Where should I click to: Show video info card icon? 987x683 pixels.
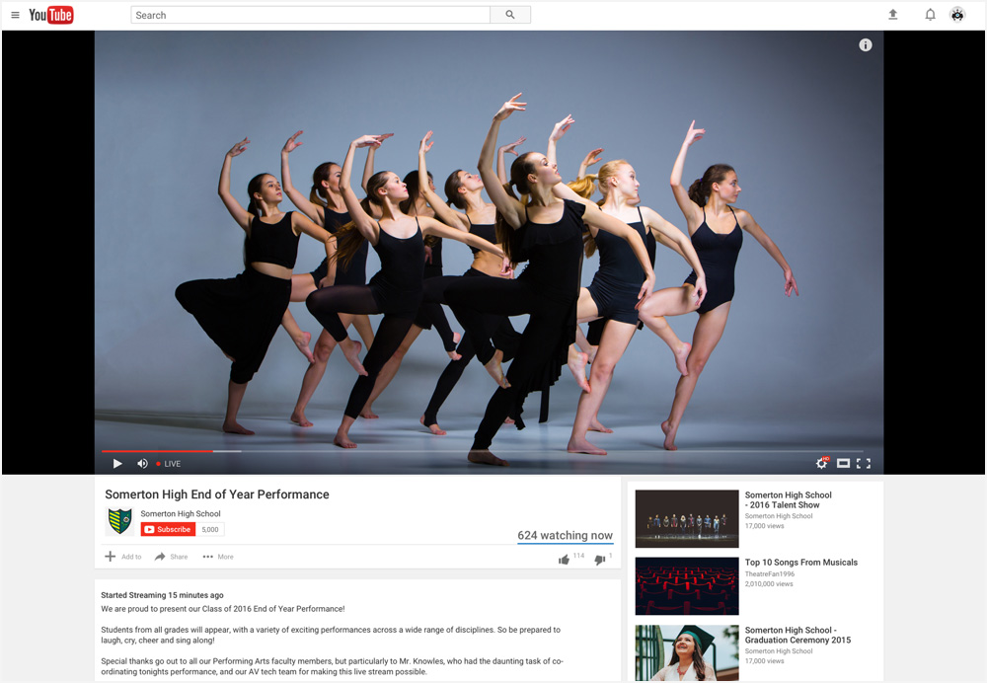866,45
